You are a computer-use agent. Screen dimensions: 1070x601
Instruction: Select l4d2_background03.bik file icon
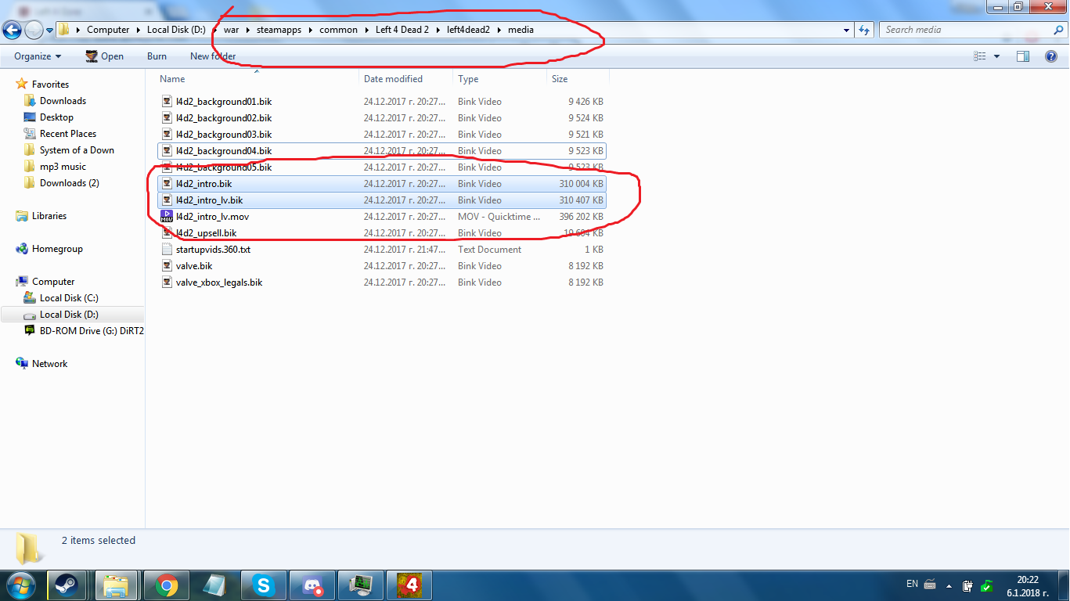click(167, 135)
